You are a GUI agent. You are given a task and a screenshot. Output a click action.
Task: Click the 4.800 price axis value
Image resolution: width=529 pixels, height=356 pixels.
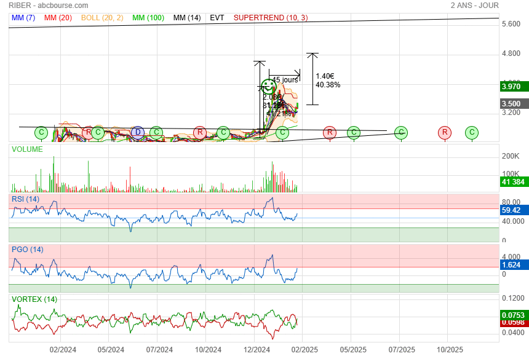pos(511,53)
